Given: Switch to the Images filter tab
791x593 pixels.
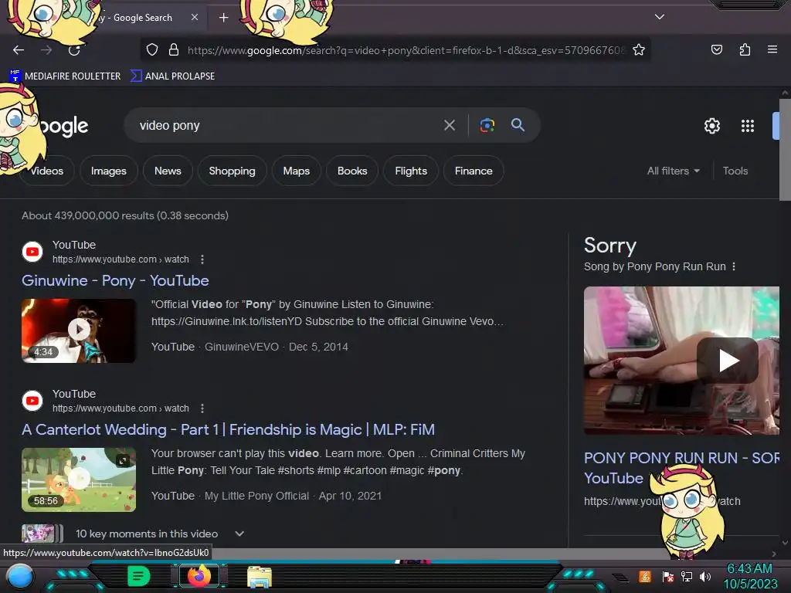Looking at the screenshot, I should (x=108, y=171).
